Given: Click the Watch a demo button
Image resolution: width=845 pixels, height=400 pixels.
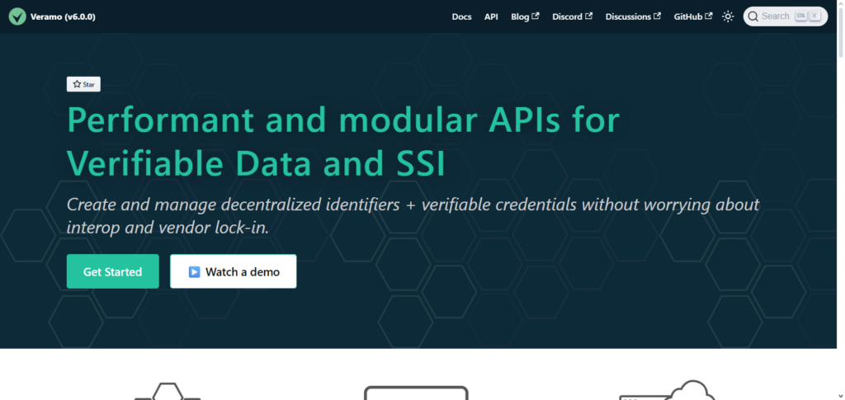Looking at the screenshot, I should click(234, 271).
